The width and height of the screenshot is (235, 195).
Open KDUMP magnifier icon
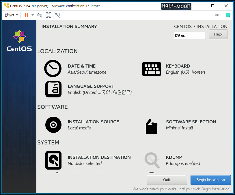coord(152,160)
